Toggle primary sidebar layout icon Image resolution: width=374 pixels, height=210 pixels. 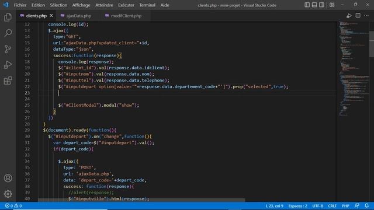307,5
